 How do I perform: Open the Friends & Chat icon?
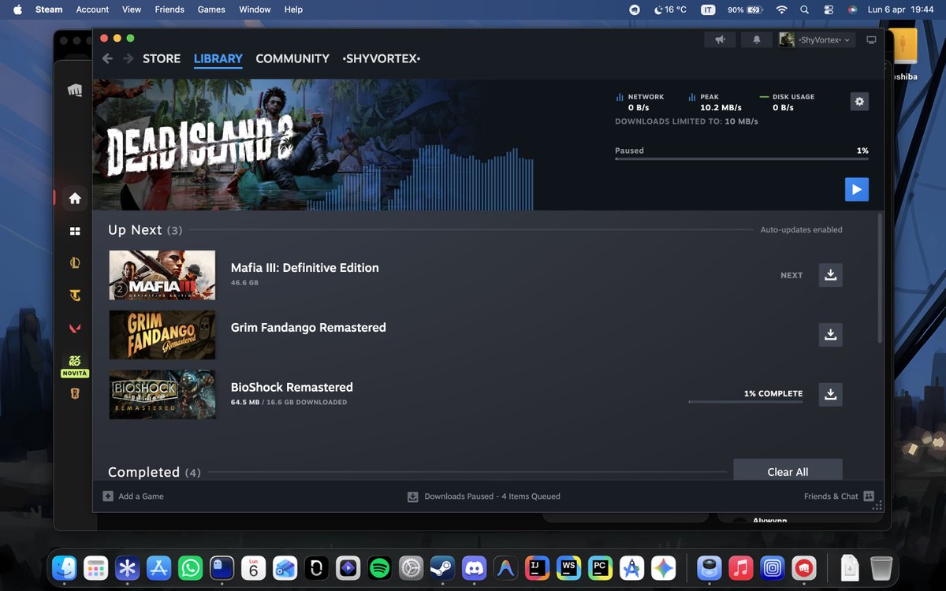tap(869, 496)
